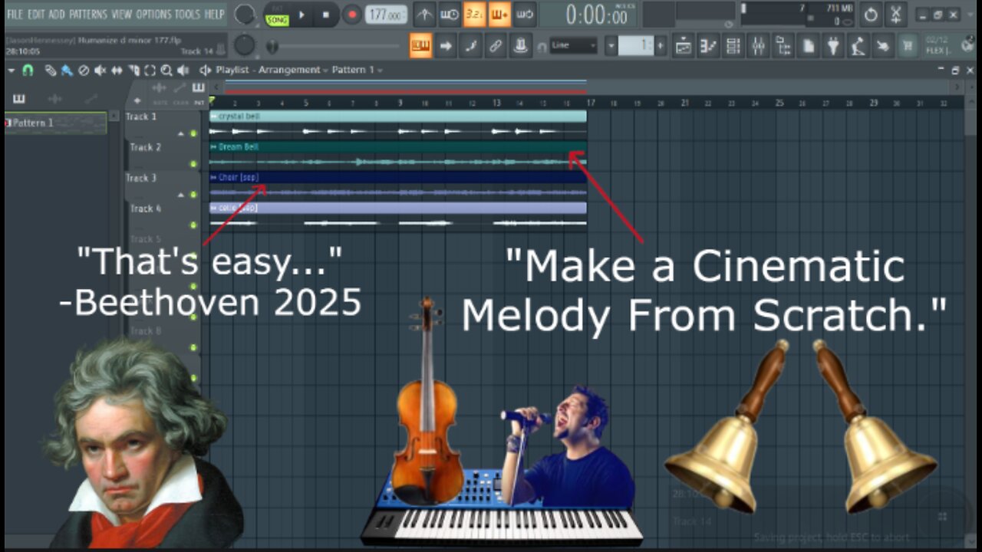Viewport: 982px width, 552px height.
Task: Click the main time display
Action: coord(587,15)
